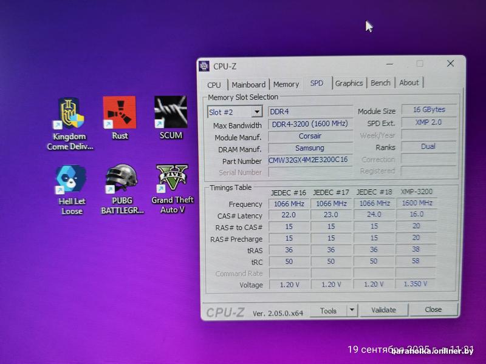Open PUBG Battlegrounds desktop icon

pos(121,180)
